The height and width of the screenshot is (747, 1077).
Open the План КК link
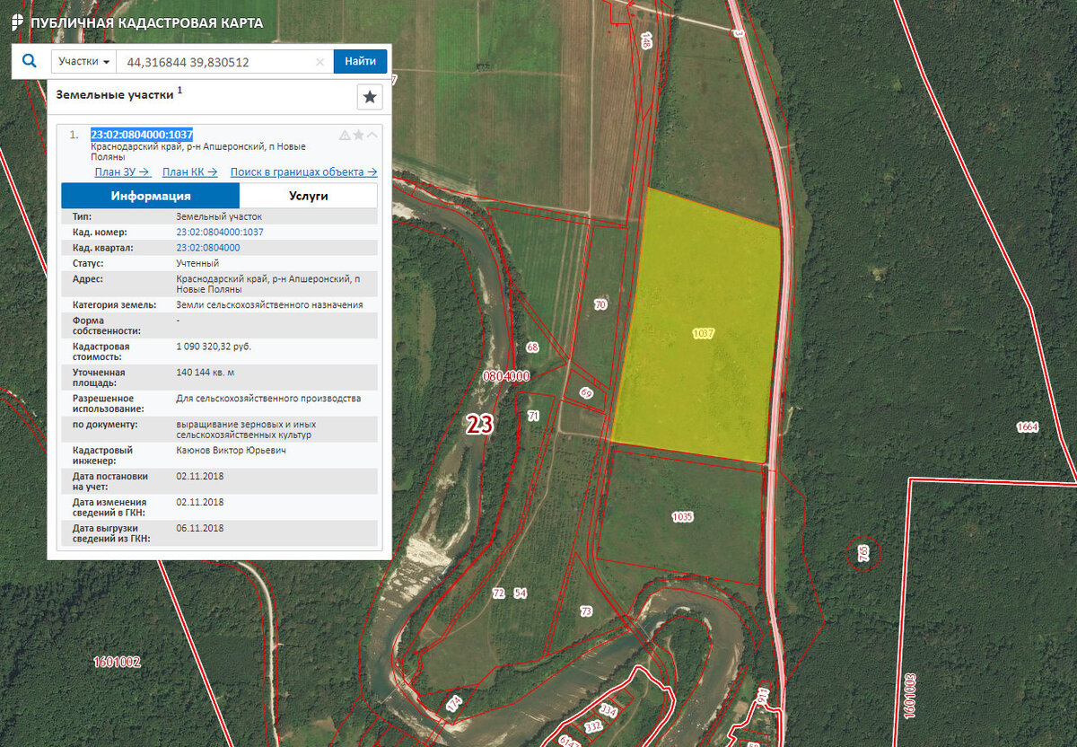[190, 171]
